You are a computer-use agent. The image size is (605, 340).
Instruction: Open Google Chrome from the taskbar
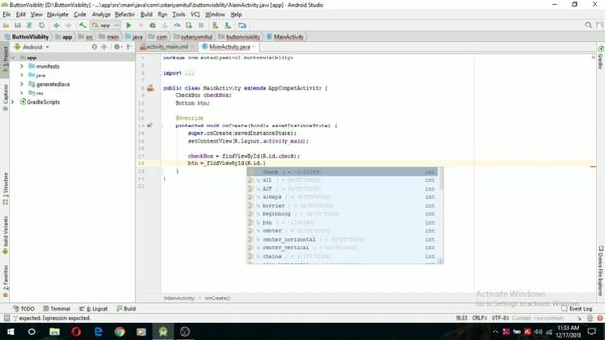point(120,331)
